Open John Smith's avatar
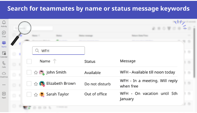This screenshot has width=197, height=113. point(42,73)
